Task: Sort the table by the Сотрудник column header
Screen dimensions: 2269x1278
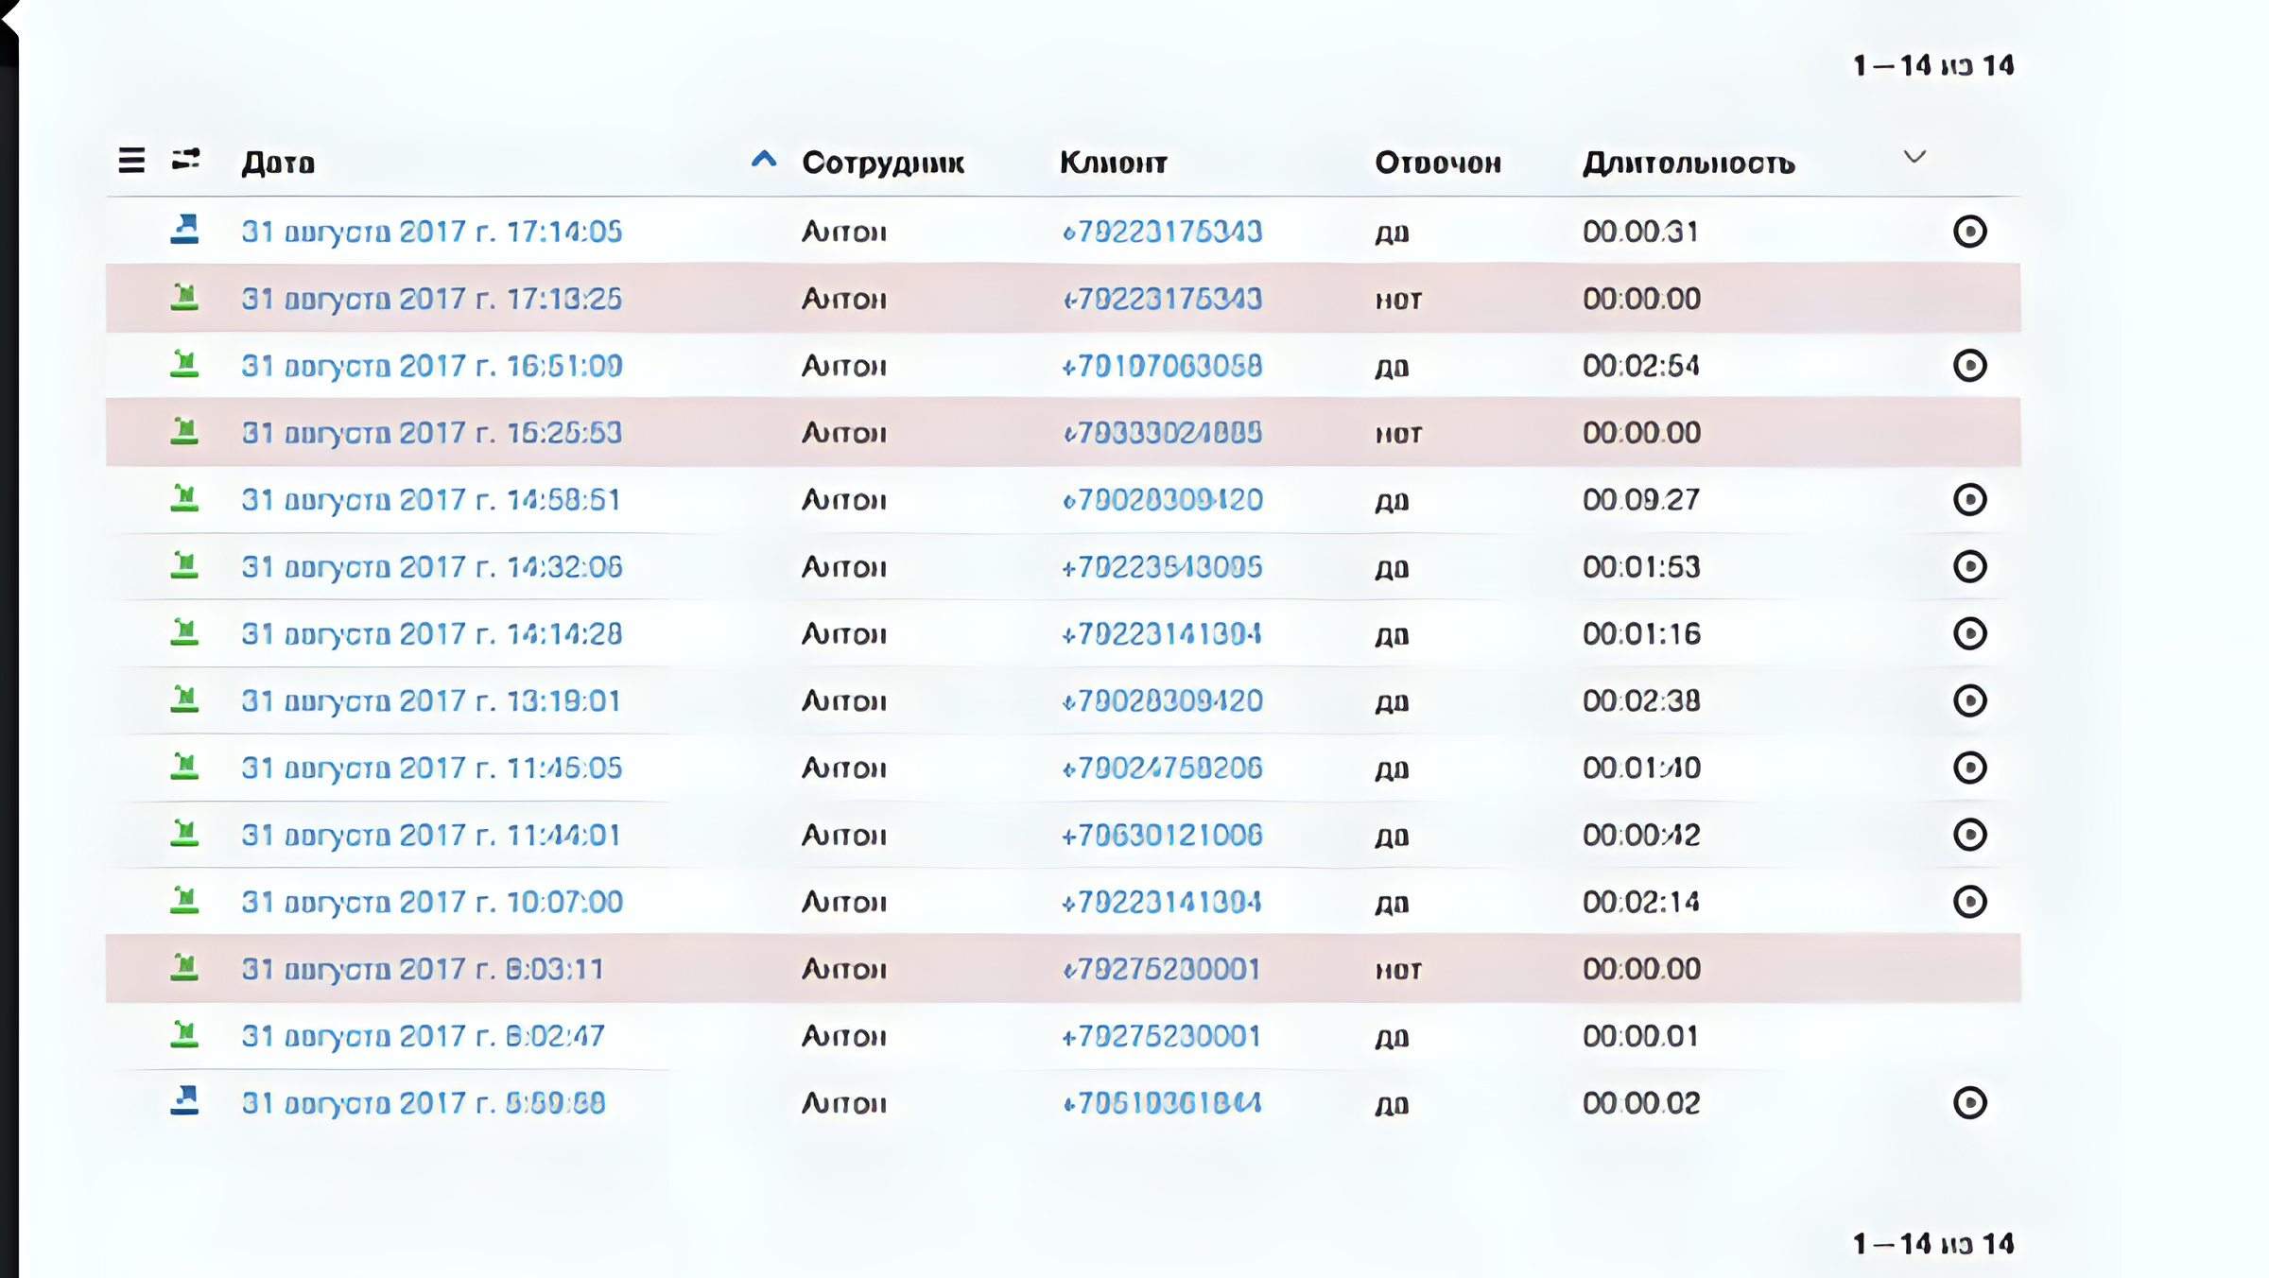Action: [883, 163]
